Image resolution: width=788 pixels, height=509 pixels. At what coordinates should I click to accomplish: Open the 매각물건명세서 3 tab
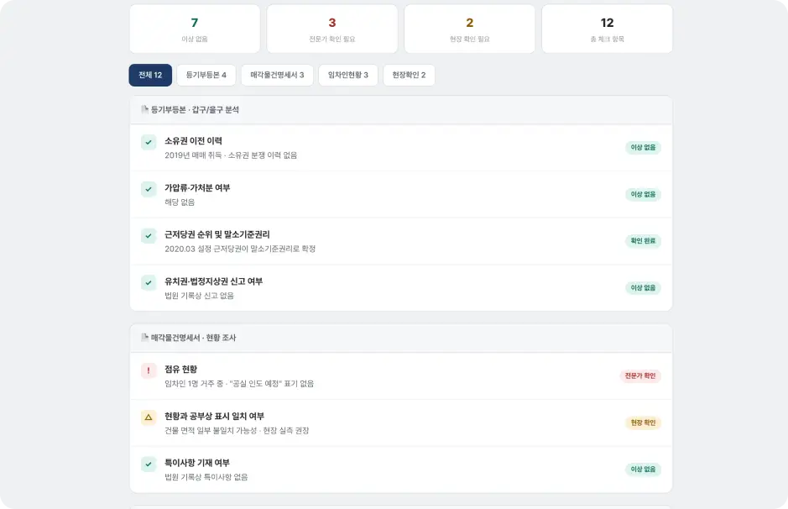(277, 75)
